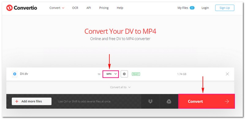This screenshot has width=245, height=119.
Task: Open the Help page
Action: (120, 8)
